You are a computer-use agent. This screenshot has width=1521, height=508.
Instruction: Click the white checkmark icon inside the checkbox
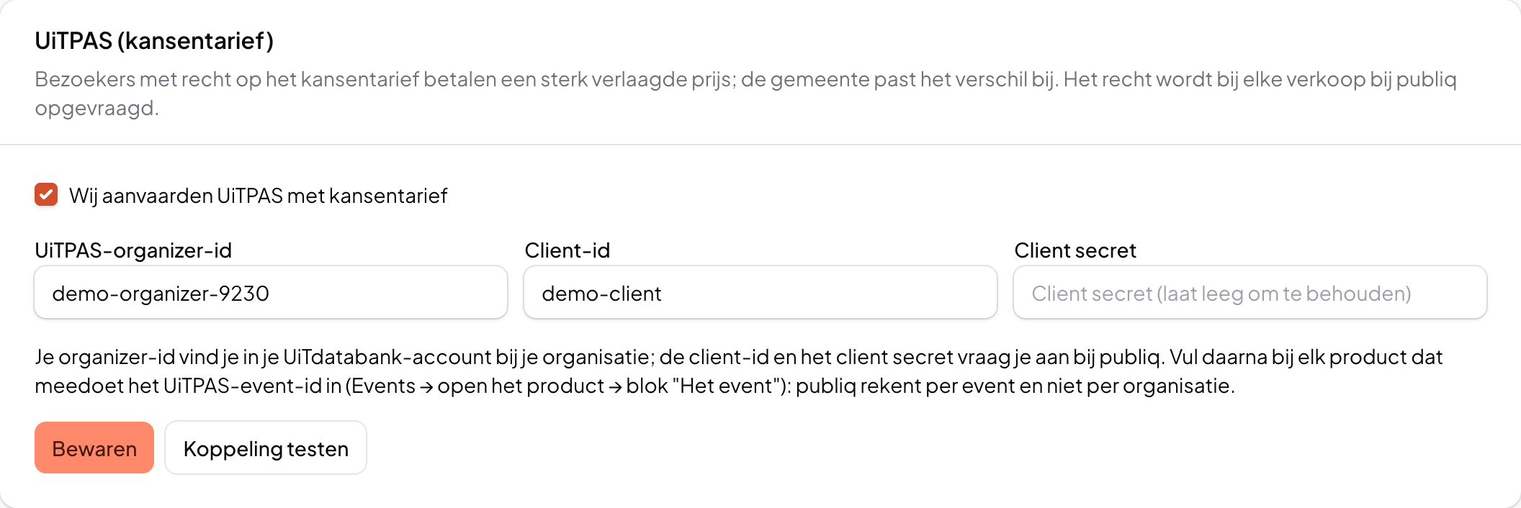[x=46, y=194]
